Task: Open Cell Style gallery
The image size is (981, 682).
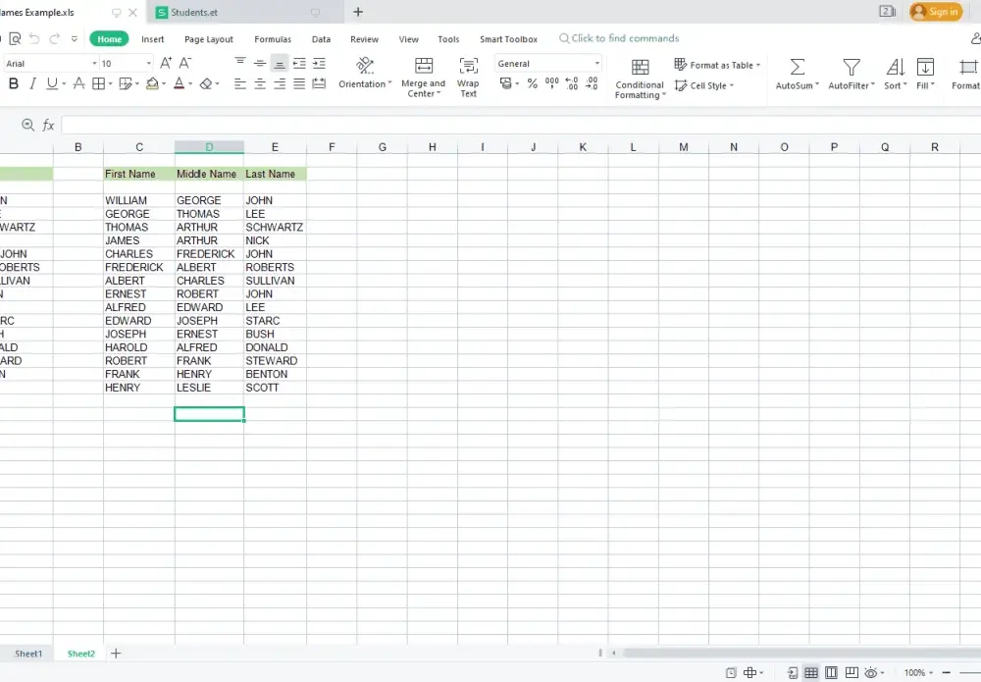Action: click(x=703, y=85)
